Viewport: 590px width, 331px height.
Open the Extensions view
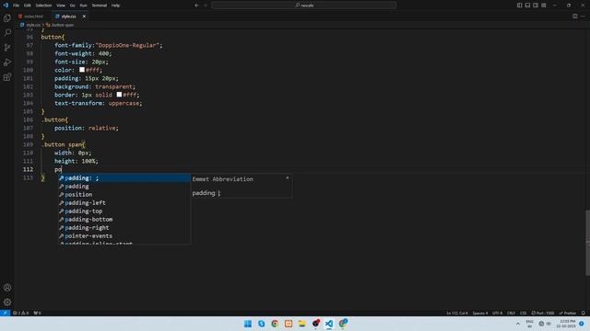click(x=7, y=77)
